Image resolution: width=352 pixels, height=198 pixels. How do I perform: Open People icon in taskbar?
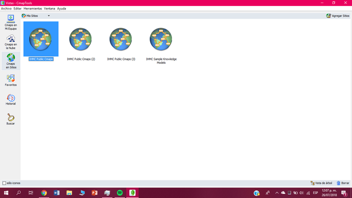(x=268, y=193)
